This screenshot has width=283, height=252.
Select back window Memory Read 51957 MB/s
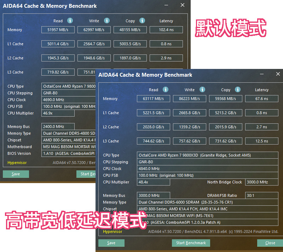coord(58,30)
